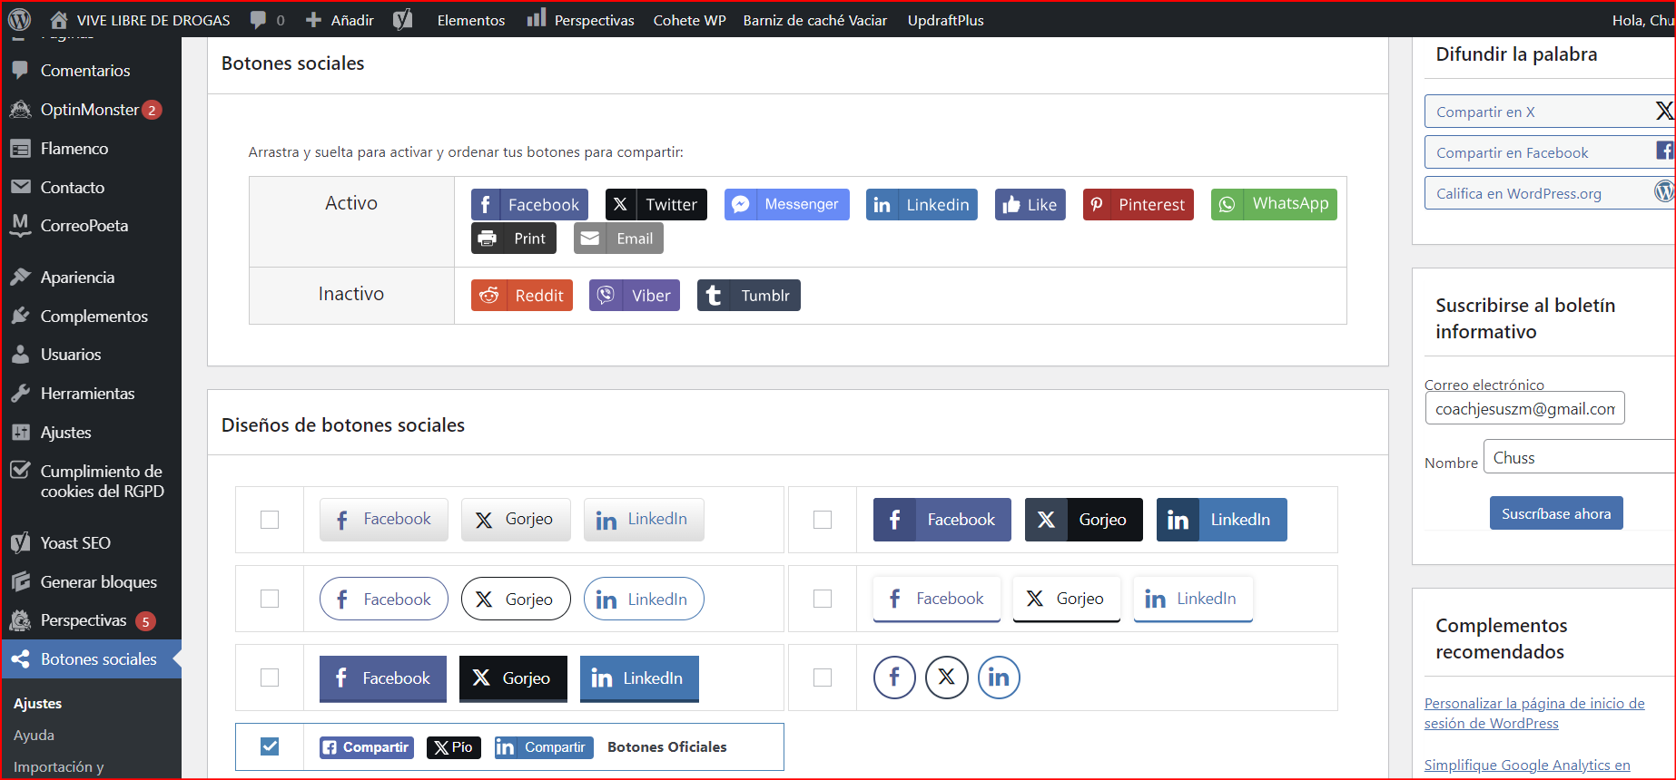Uncheck the Botones Oficiales design
Viewport: 1676px width, 780px height.
pos(270,746)
